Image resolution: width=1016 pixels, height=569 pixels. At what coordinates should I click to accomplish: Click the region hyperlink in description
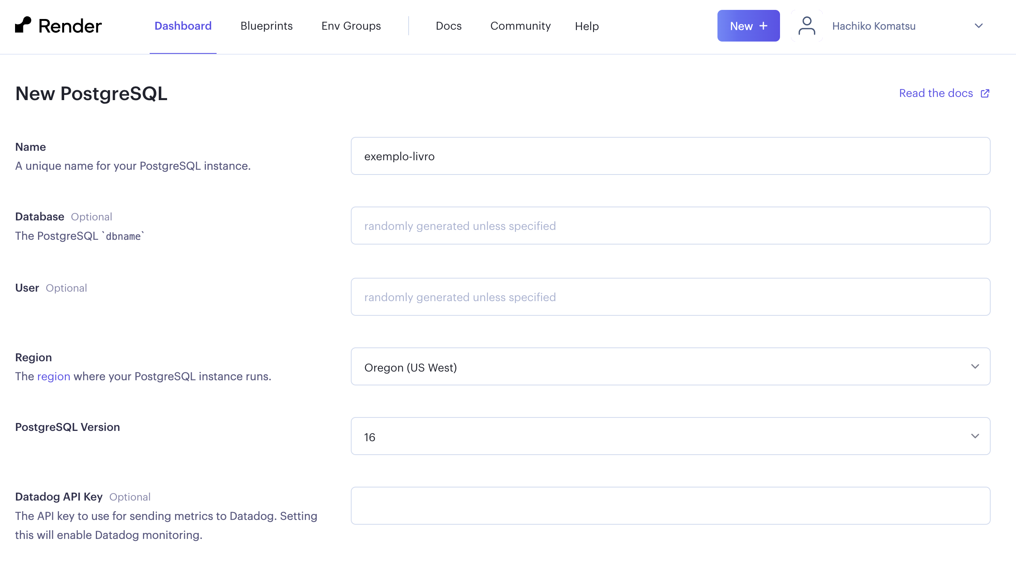click(x=53, y=376)
